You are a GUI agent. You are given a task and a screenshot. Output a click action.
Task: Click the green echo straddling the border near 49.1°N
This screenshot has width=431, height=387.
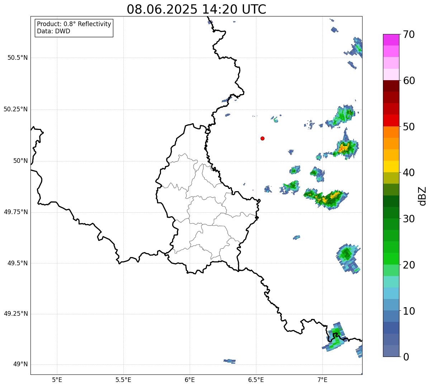tap(334, 337)
